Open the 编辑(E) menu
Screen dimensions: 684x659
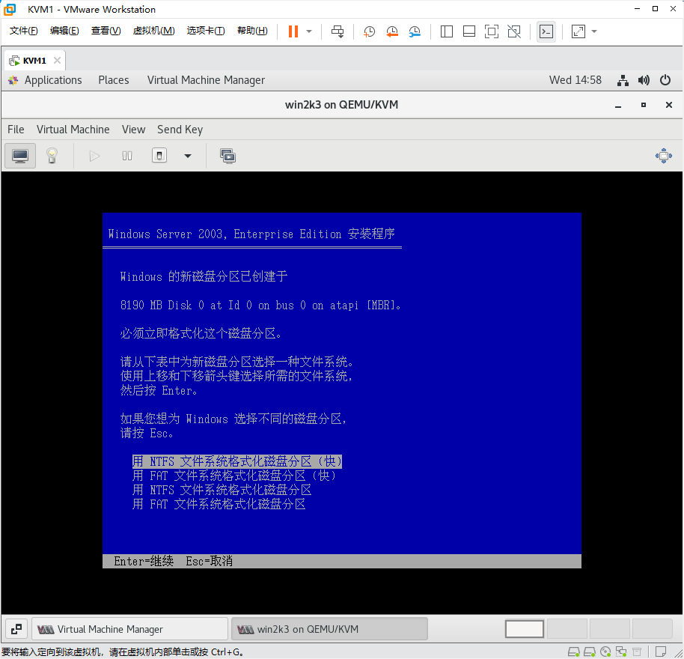click(64, 31)
